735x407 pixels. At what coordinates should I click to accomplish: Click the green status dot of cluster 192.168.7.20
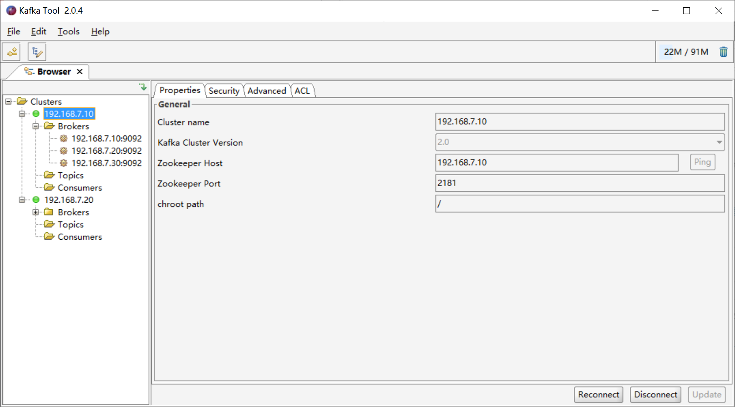pyautogui.click(x=36, y=200)
